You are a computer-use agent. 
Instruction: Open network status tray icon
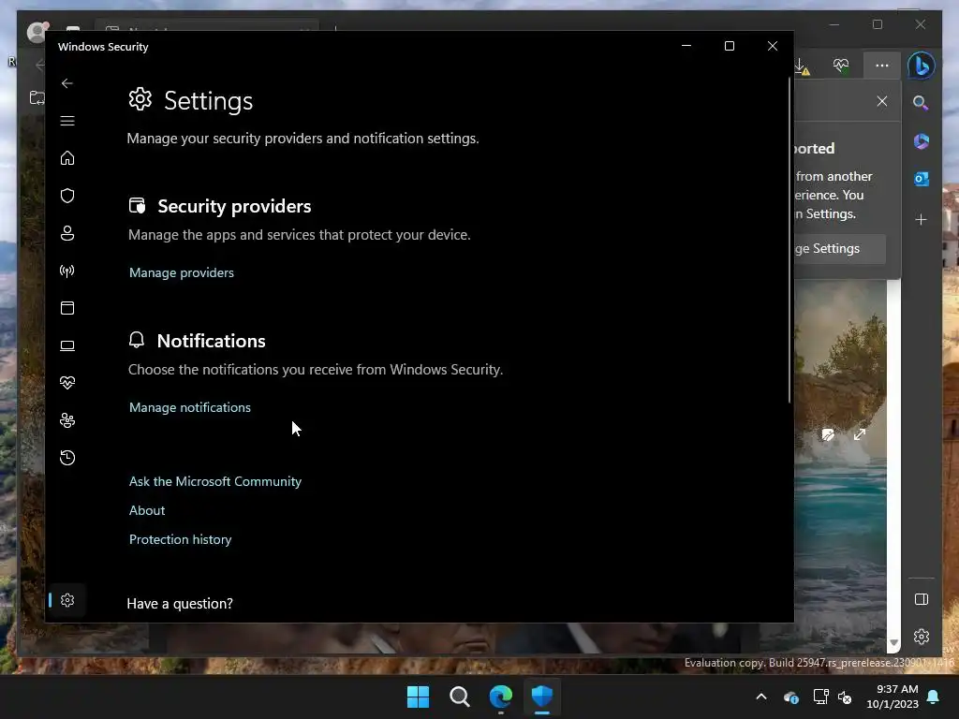click(820, 697)
